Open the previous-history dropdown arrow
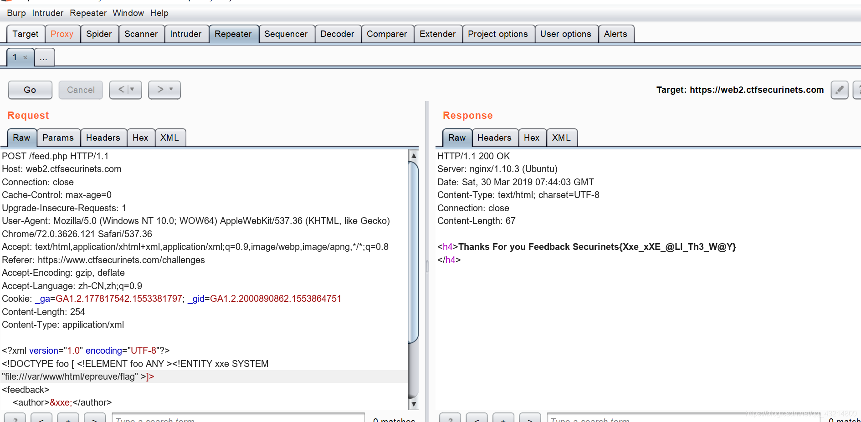This screenshot has width=861, height=422. tap(133, 90)
